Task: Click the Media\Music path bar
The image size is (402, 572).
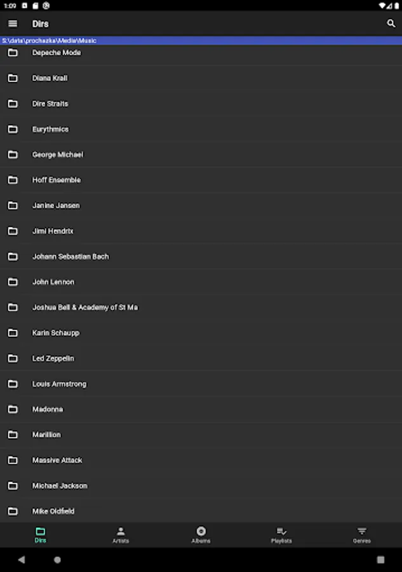Action: tap(201, 41)
